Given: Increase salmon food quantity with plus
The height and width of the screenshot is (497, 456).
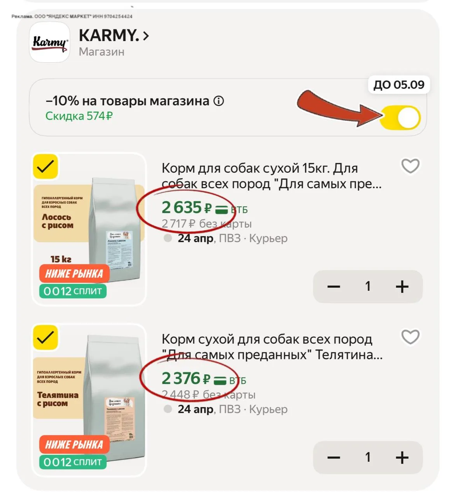Looking at the screenshot, I should (x=402, y=287).
